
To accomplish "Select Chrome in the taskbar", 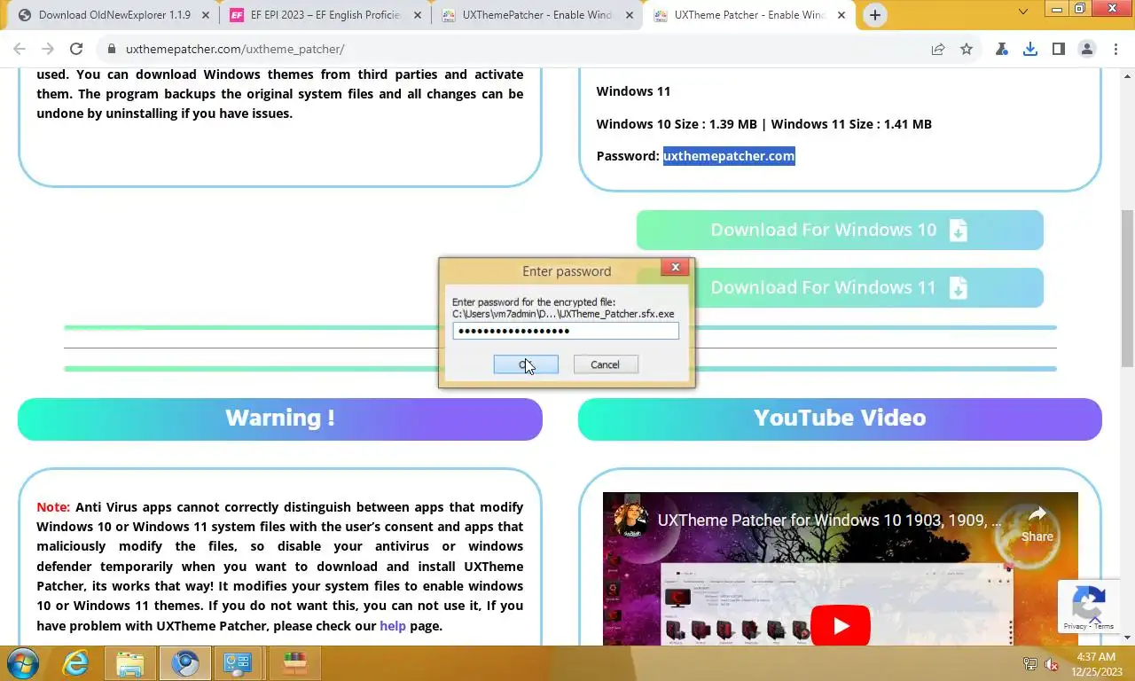I will (x=185, y=663).
